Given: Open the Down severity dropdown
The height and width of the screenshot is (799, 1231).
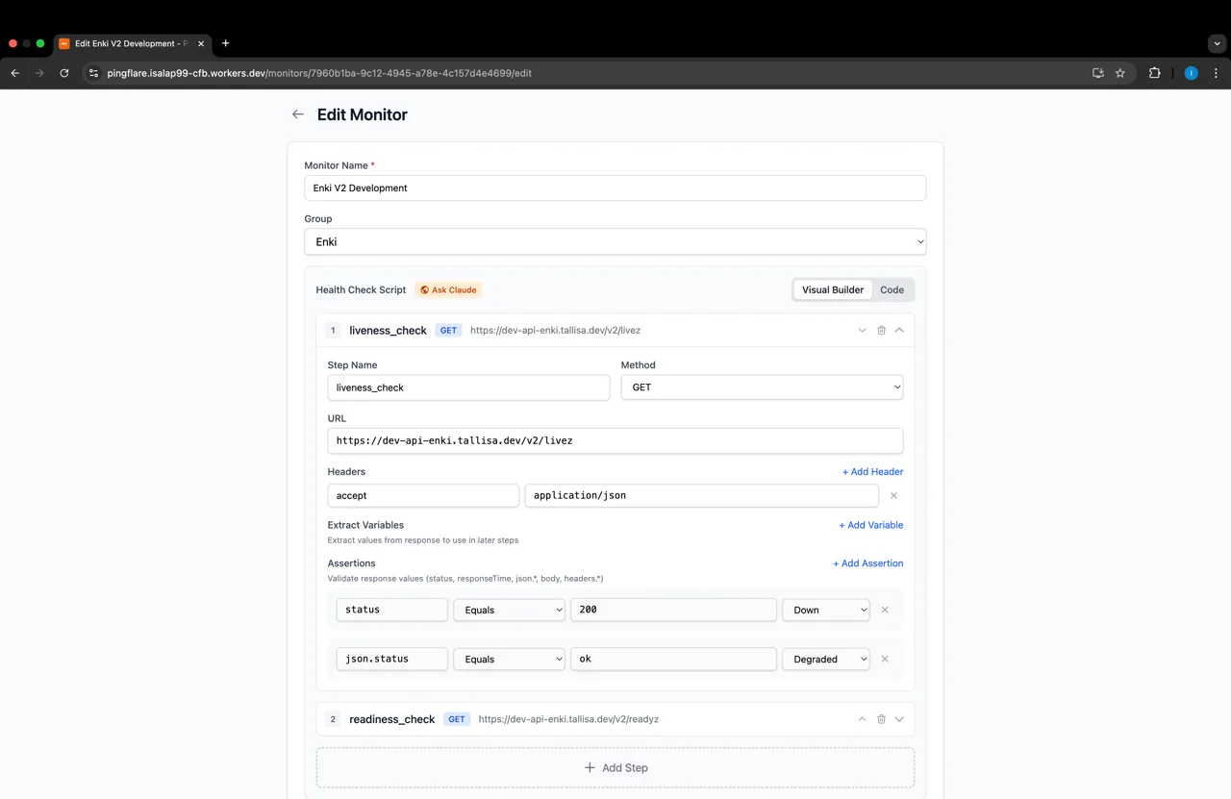Looking at the screenshot, I should pos(825,610).
